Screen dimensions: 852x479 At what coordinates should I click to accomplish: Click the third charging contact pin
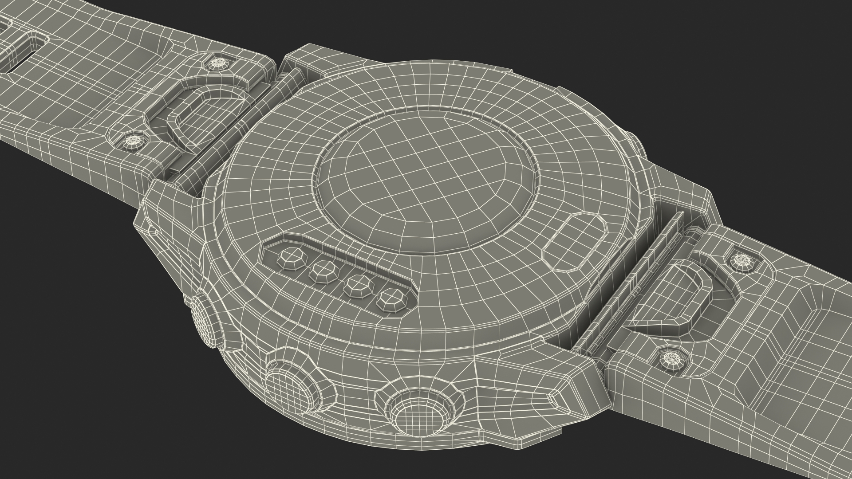359,287
